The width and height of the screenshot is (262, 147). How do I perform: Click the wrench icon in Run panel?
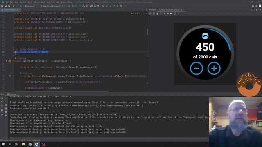click(2, 101)
